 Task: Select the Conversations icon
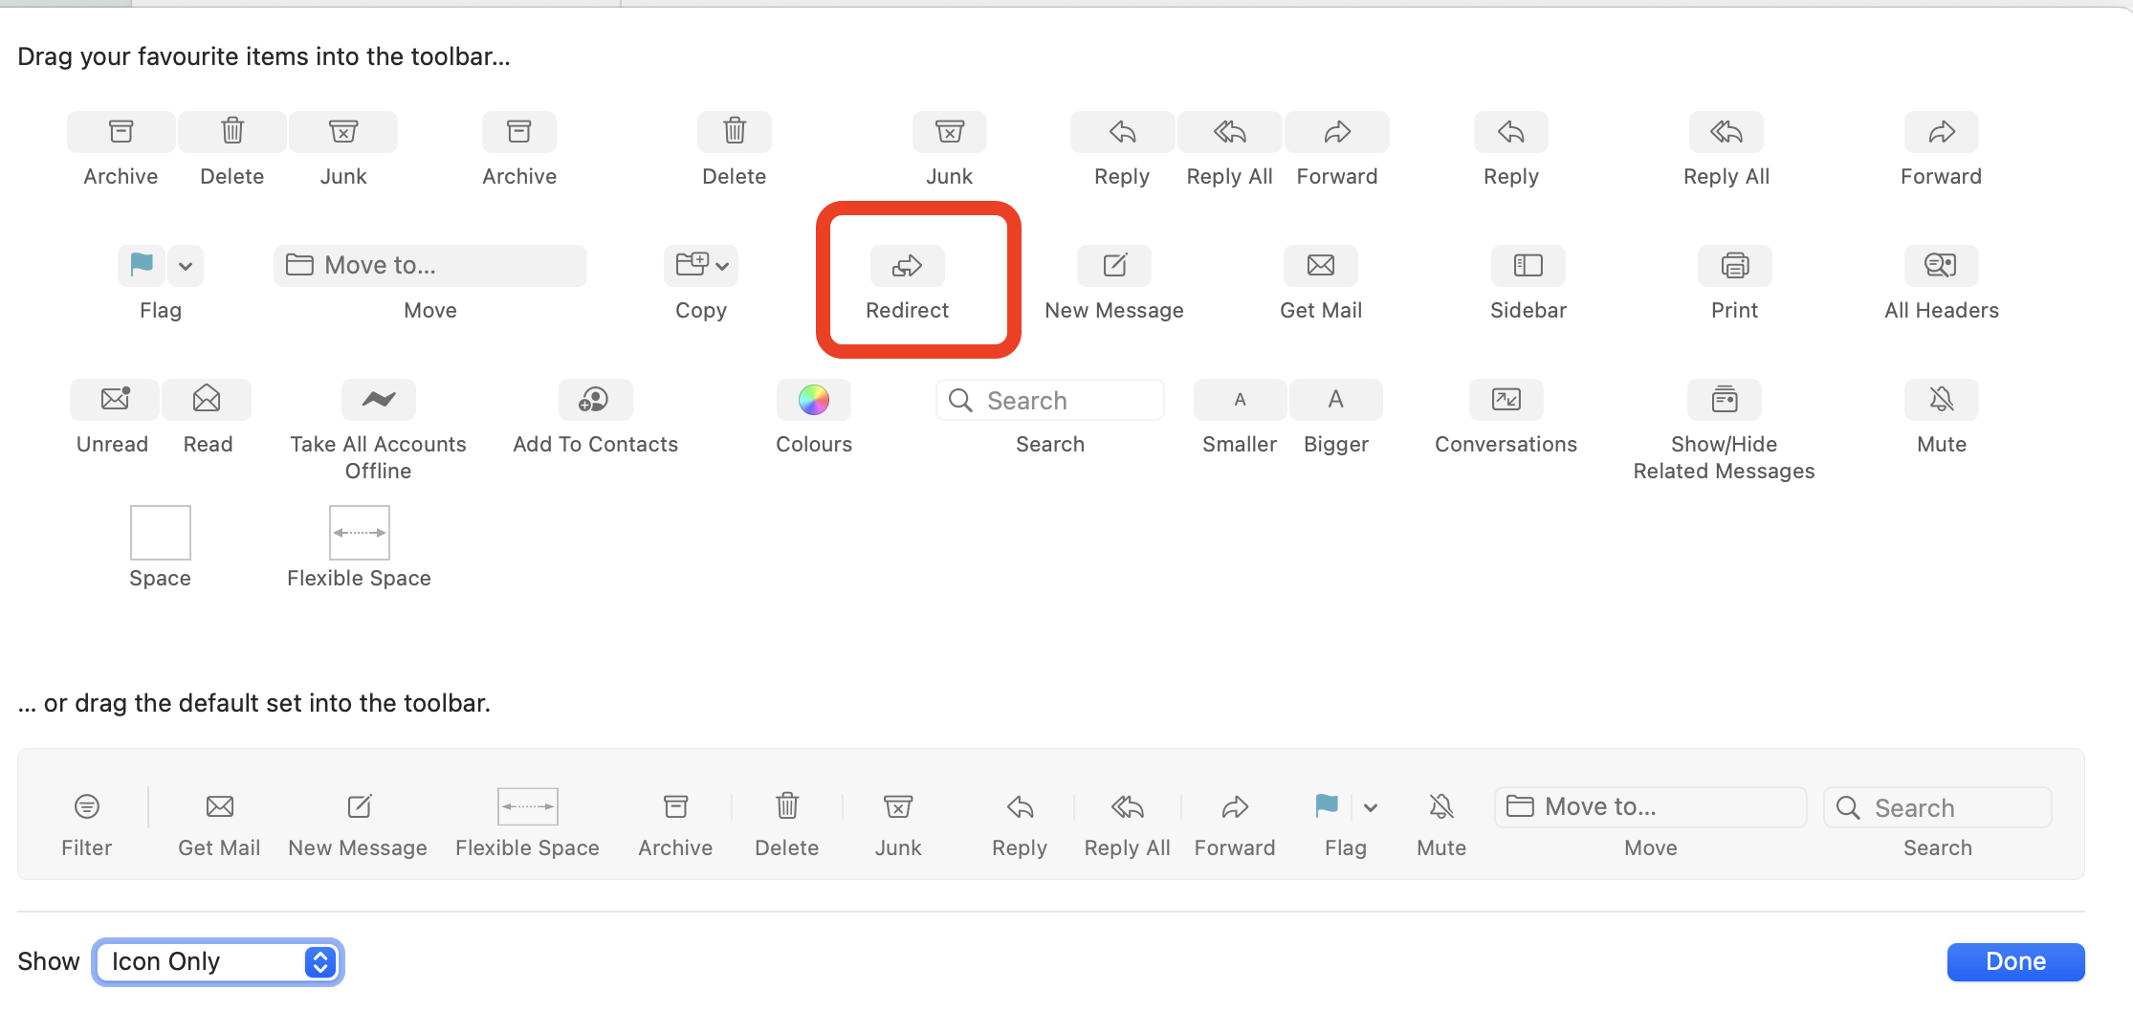(1506, 399)
